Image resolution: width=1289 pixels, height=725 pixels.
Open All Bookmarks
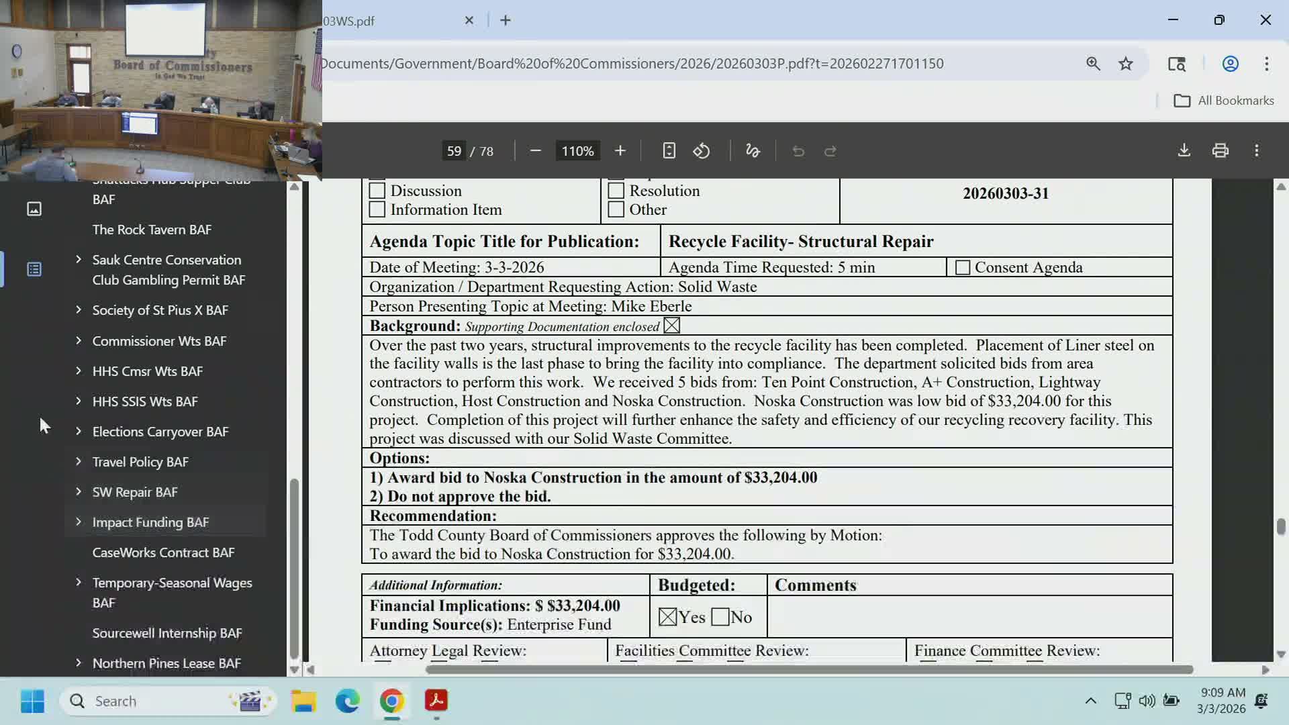coord(1223,100)
